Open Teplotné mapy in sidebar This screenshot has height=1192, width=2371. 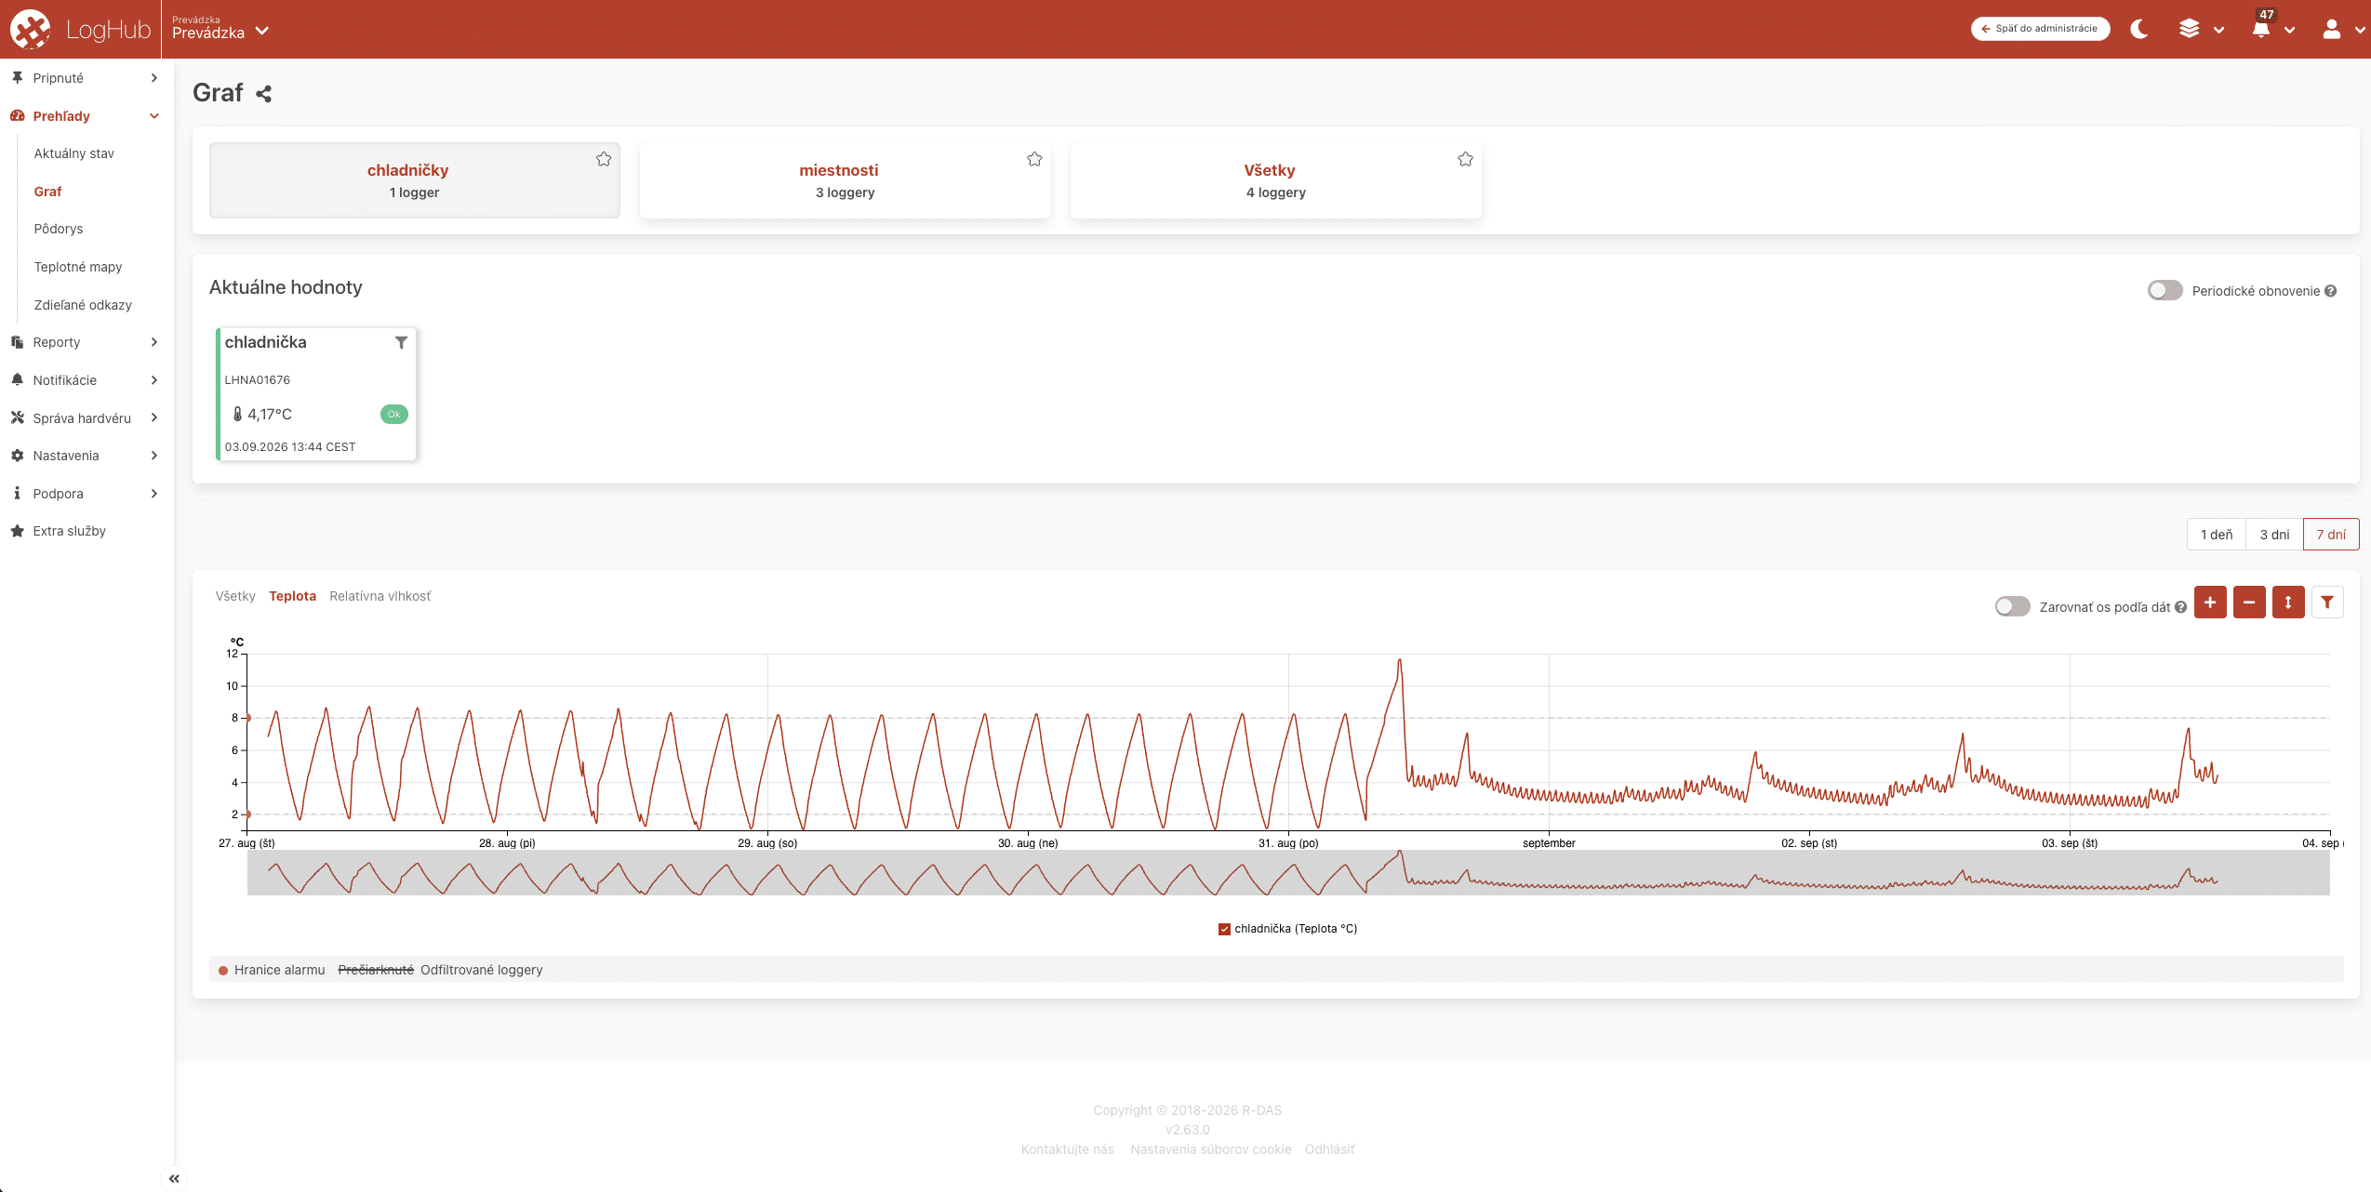pyautogui.click(x=78, y=267)
